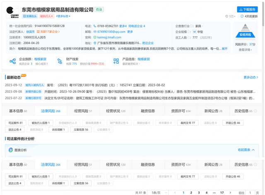The height and width of the screenshot is (195, 265).
Task: Click the M size badge before 中型
Action: (x=195, y=31)
